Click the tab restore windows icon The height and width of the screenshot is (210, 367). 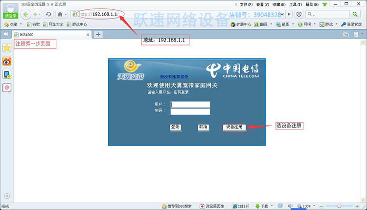346,35
